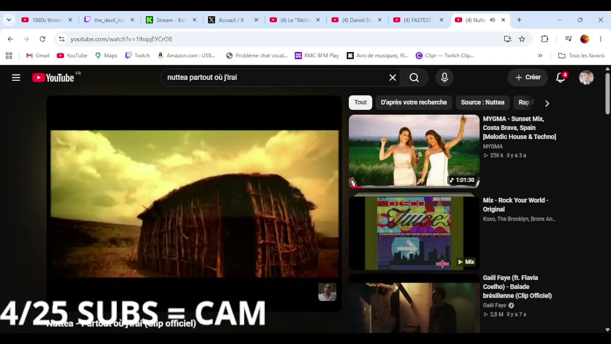
Task: Open the Twitch bookmark
Action: pos(137,55)
